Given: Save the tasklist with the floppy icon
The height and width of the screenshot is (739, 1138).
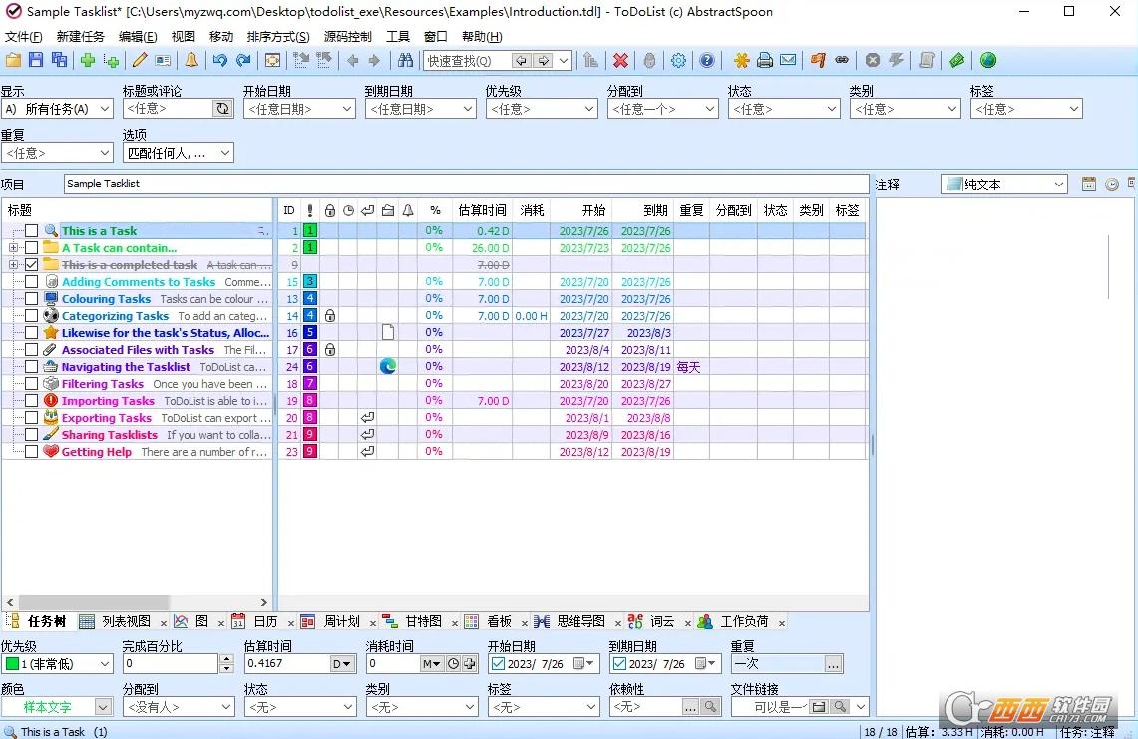Looking at the screenshot, I should point(36,60).
